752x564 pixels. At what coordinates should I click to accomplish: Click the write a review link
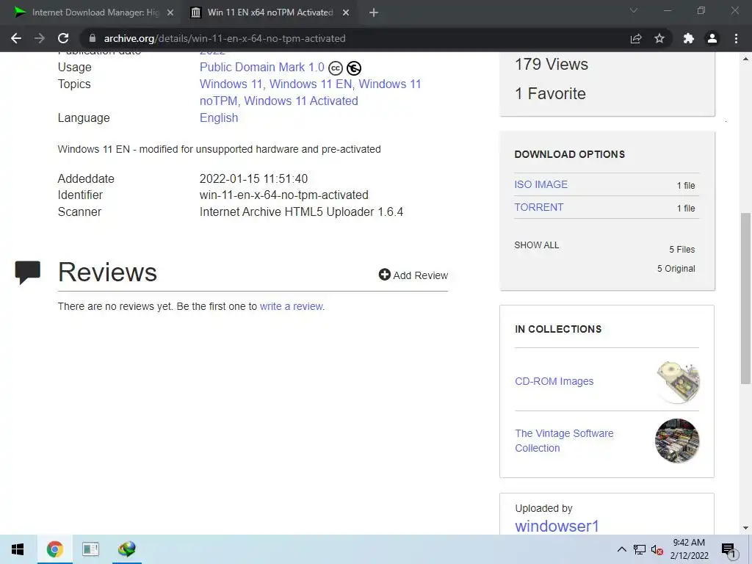(292, 306)
